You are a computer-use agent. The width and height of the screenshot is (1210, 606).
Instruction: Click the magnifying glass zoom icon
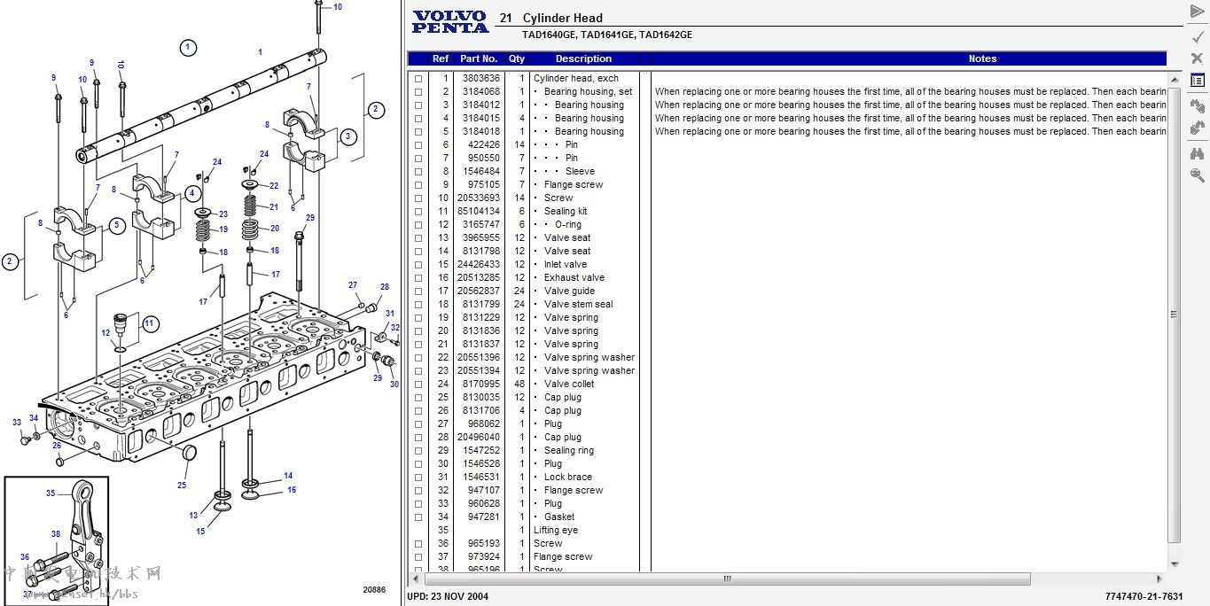(x=1197, y=175)
